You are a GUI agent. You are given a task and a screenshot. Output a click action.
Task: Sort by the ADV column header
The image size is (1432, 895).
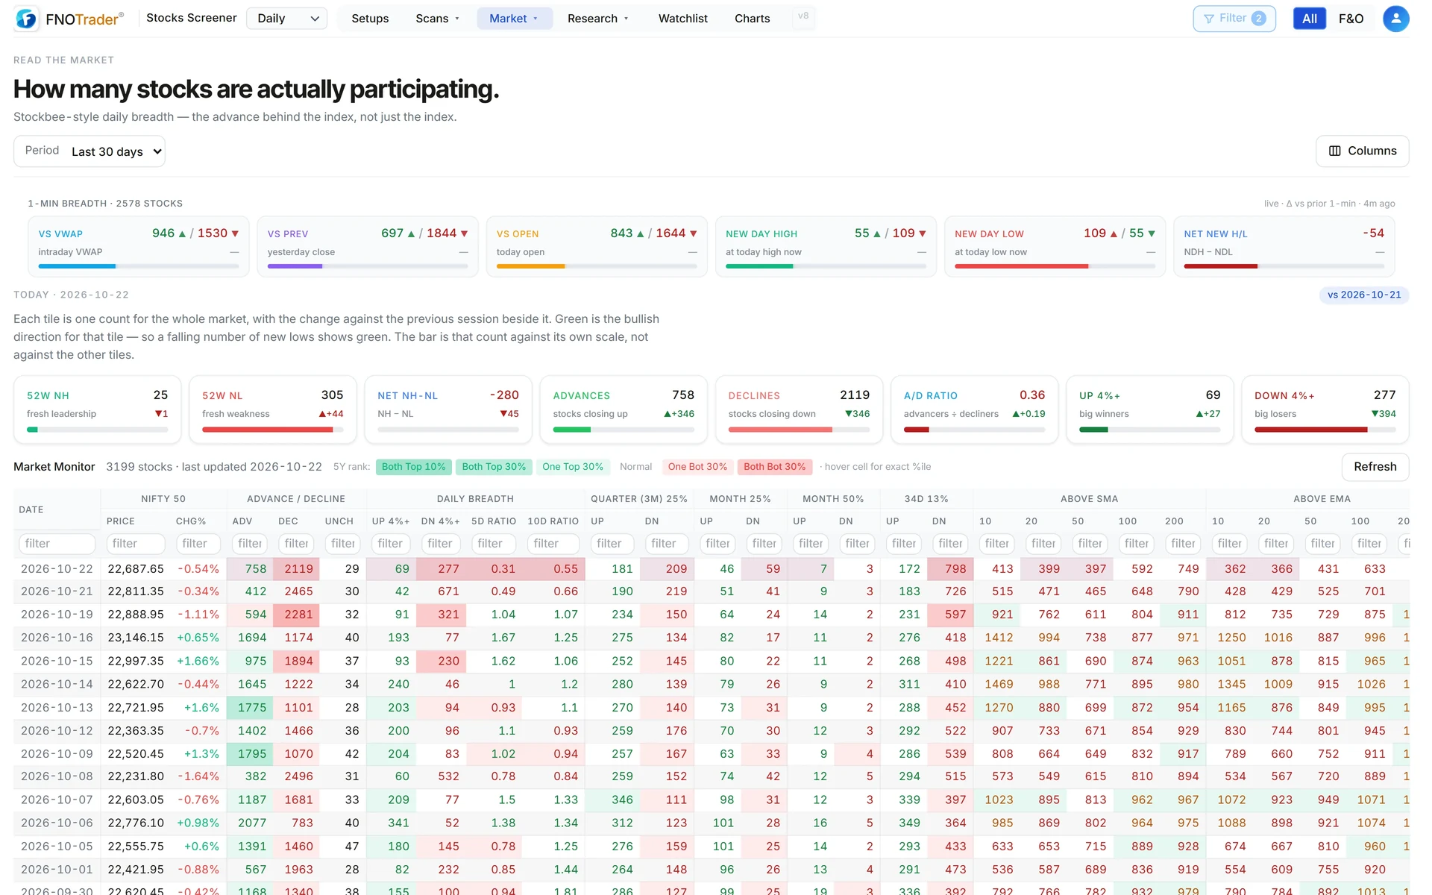pyautogui.click(x=242, y=521)
